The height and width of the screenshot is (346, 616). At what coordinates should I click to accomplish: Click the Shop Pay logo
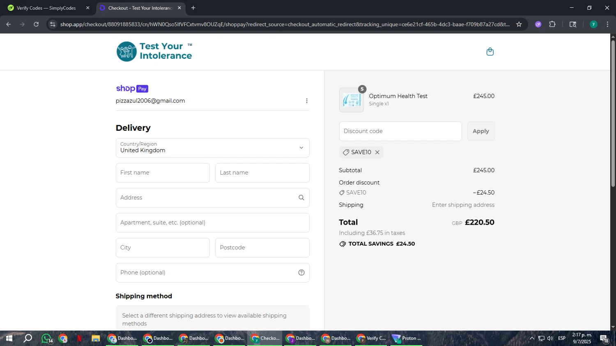pyautogui.click(x=132, y=89)
